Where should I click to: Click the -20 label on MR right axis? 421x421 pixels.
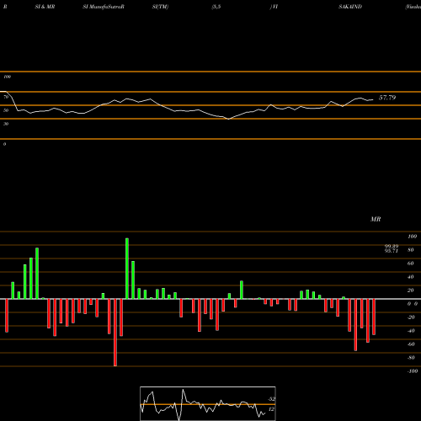pyautogui.click(x=411, y=317)
